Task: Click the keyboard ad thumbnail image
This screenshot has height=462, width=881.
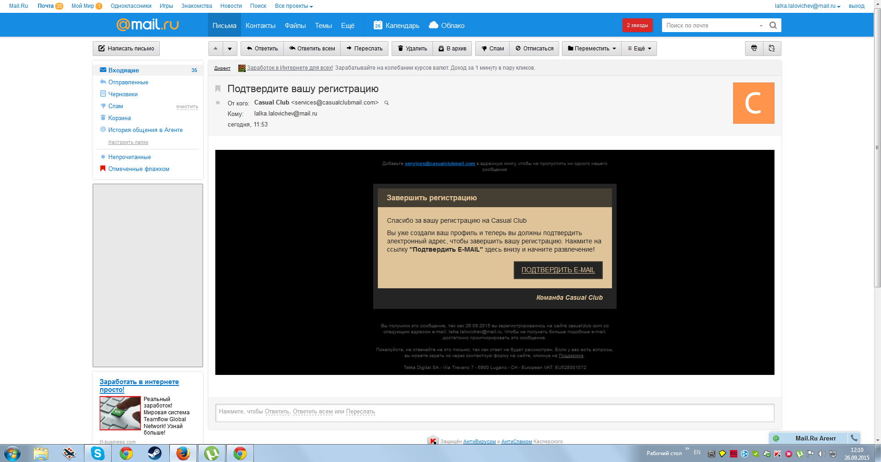Action: tap(120, 413)
